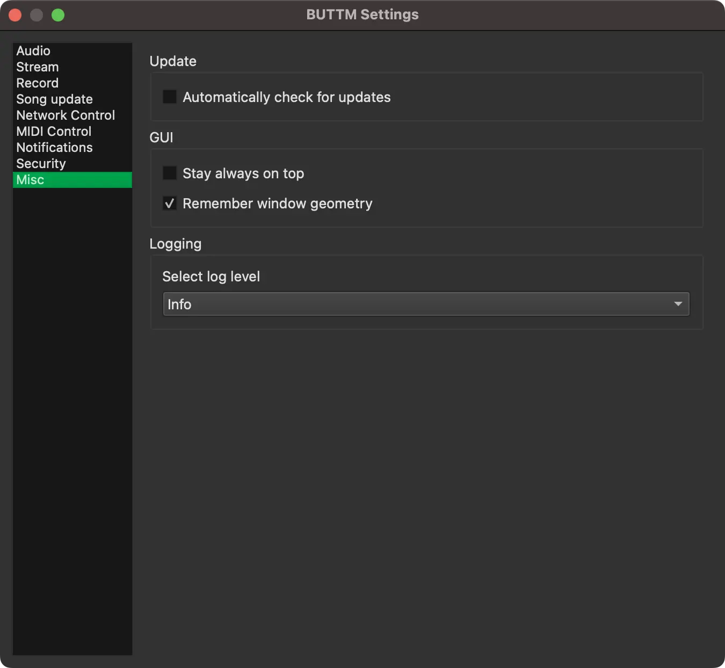The image size is (725, 668).
Task: Click the yellow minimize window button
Action: click(x=36, y=15)
